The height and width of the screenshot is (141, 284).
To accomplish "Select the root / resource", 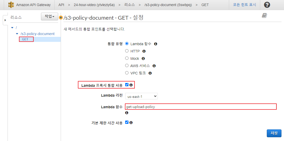I will click(16, 28).
